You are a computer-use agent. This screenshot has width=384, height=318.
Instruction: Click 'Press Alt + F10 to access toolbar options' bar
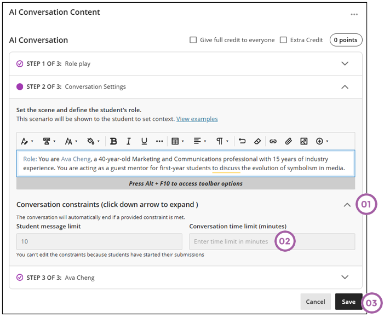(x=186, y=183)
